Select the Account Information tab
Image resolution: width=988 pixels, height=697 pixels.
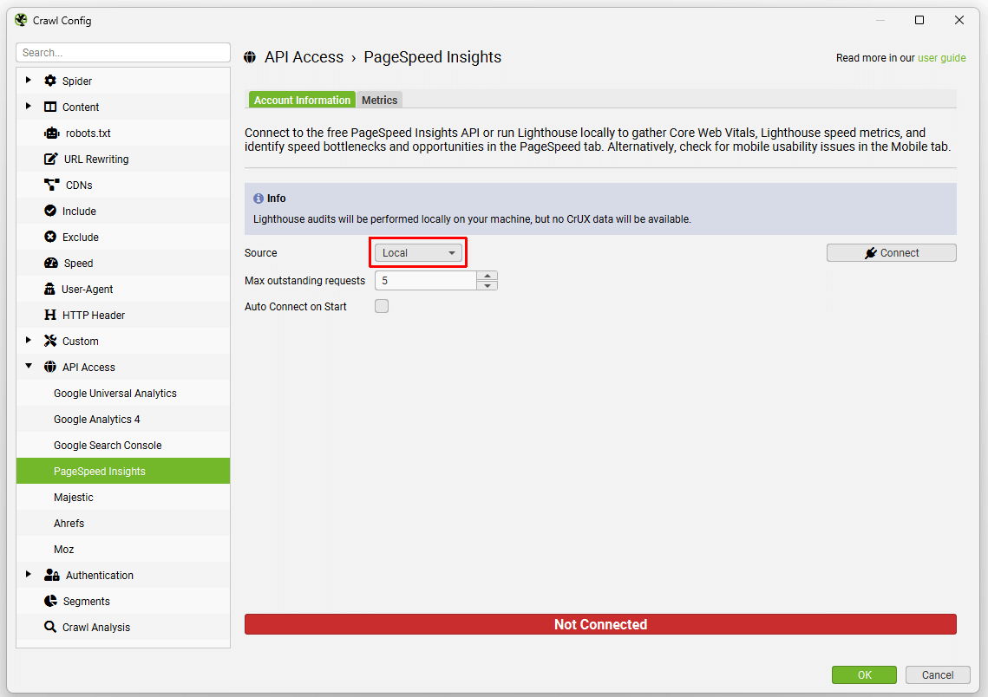301,99
